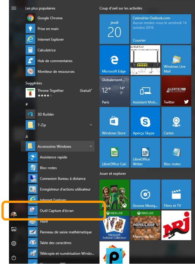Open Settings gear icon

pyautogui.click(x=14, y=243)
